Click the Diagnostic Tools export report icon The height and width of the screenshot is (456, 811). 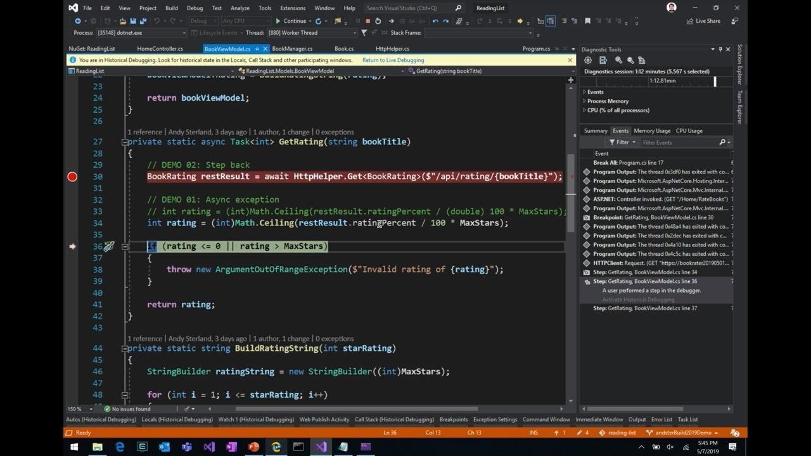pos(603,60)
